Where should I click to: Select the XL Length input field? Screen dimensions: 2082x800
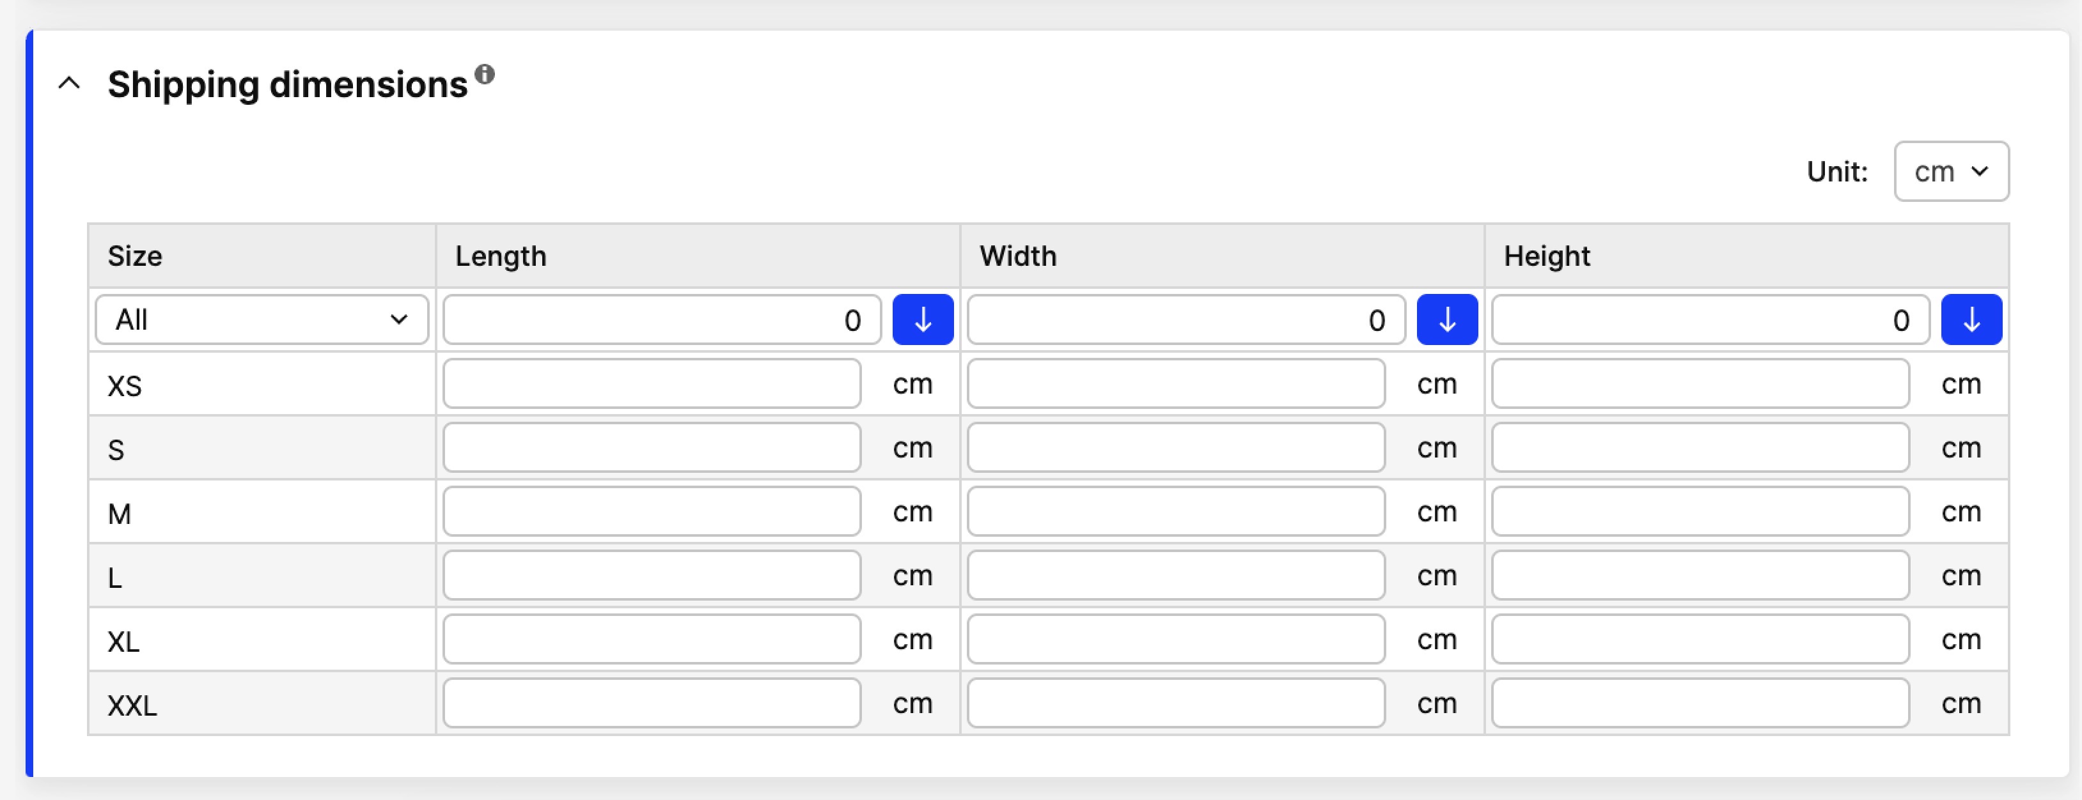[x=652, y=638]
